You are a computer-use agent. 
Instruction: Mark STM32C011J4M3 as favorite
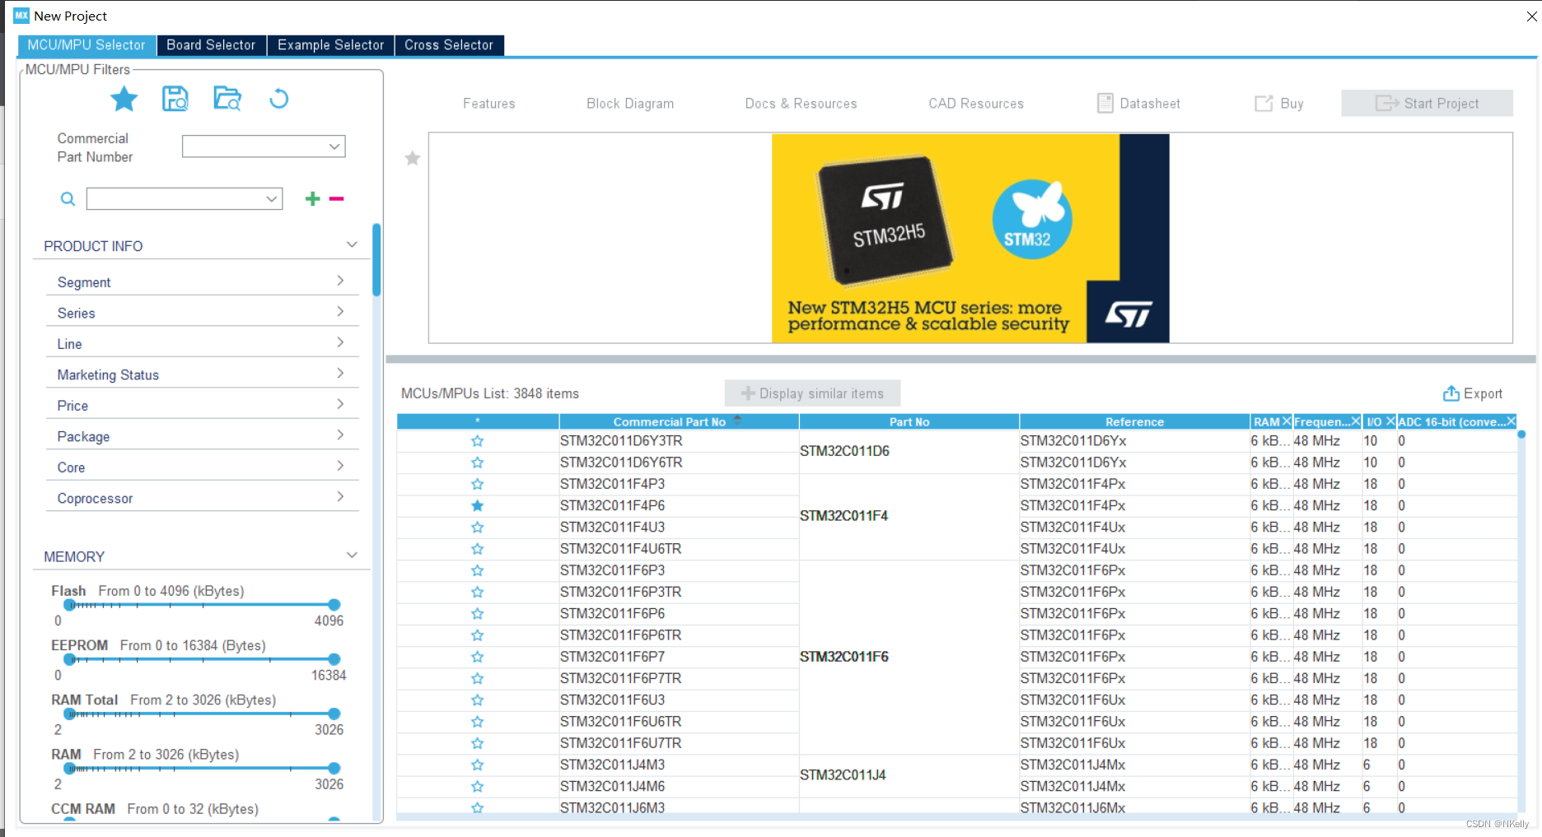click(x=477, y=765)
